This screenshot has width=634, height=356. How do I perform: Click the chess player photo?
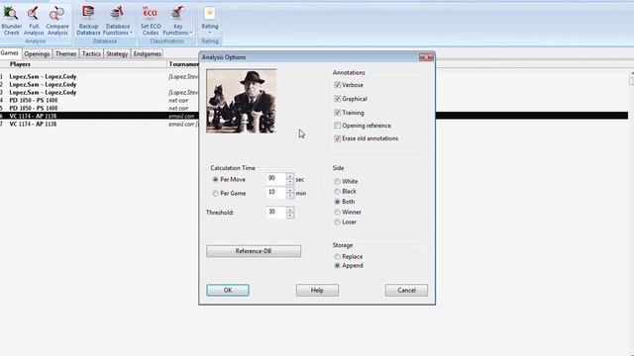click(x=242, y=101)
